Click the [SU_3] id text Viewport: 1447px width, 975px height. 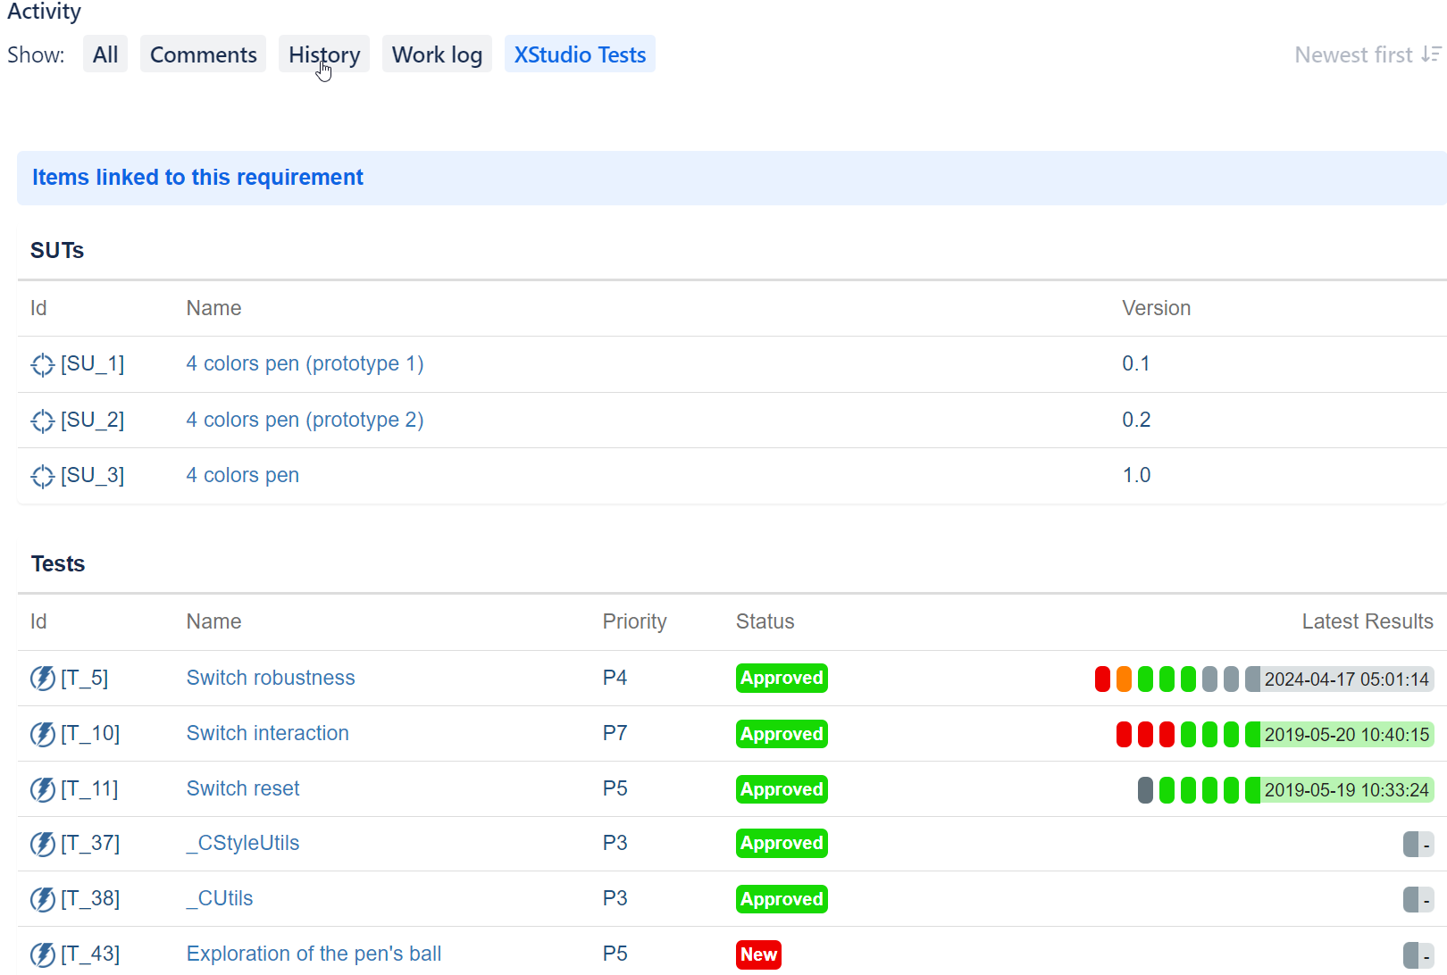coord(93,475)
